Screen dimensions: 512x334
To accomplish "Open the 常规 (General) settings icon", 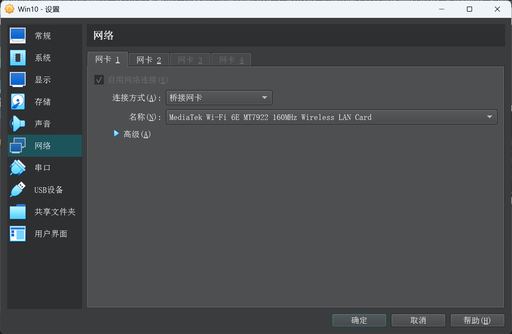I will click(18, 36).
